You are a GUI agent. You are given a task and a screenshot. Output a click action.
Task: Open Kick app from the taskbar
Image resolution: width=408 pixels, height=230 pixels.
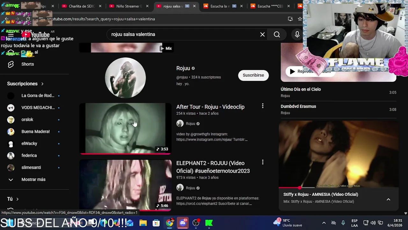pyautogui.click(x=209, y=223)
